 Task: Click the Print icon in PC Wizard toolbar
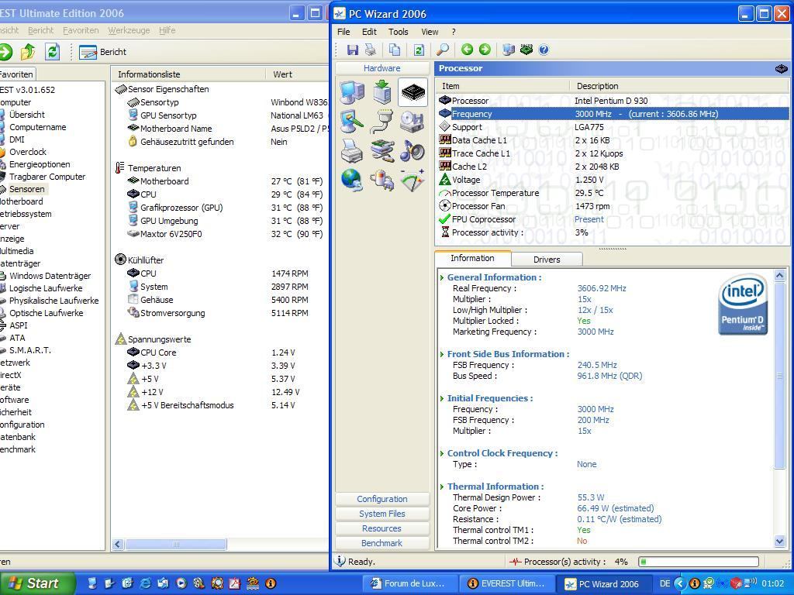pos(371,50)
